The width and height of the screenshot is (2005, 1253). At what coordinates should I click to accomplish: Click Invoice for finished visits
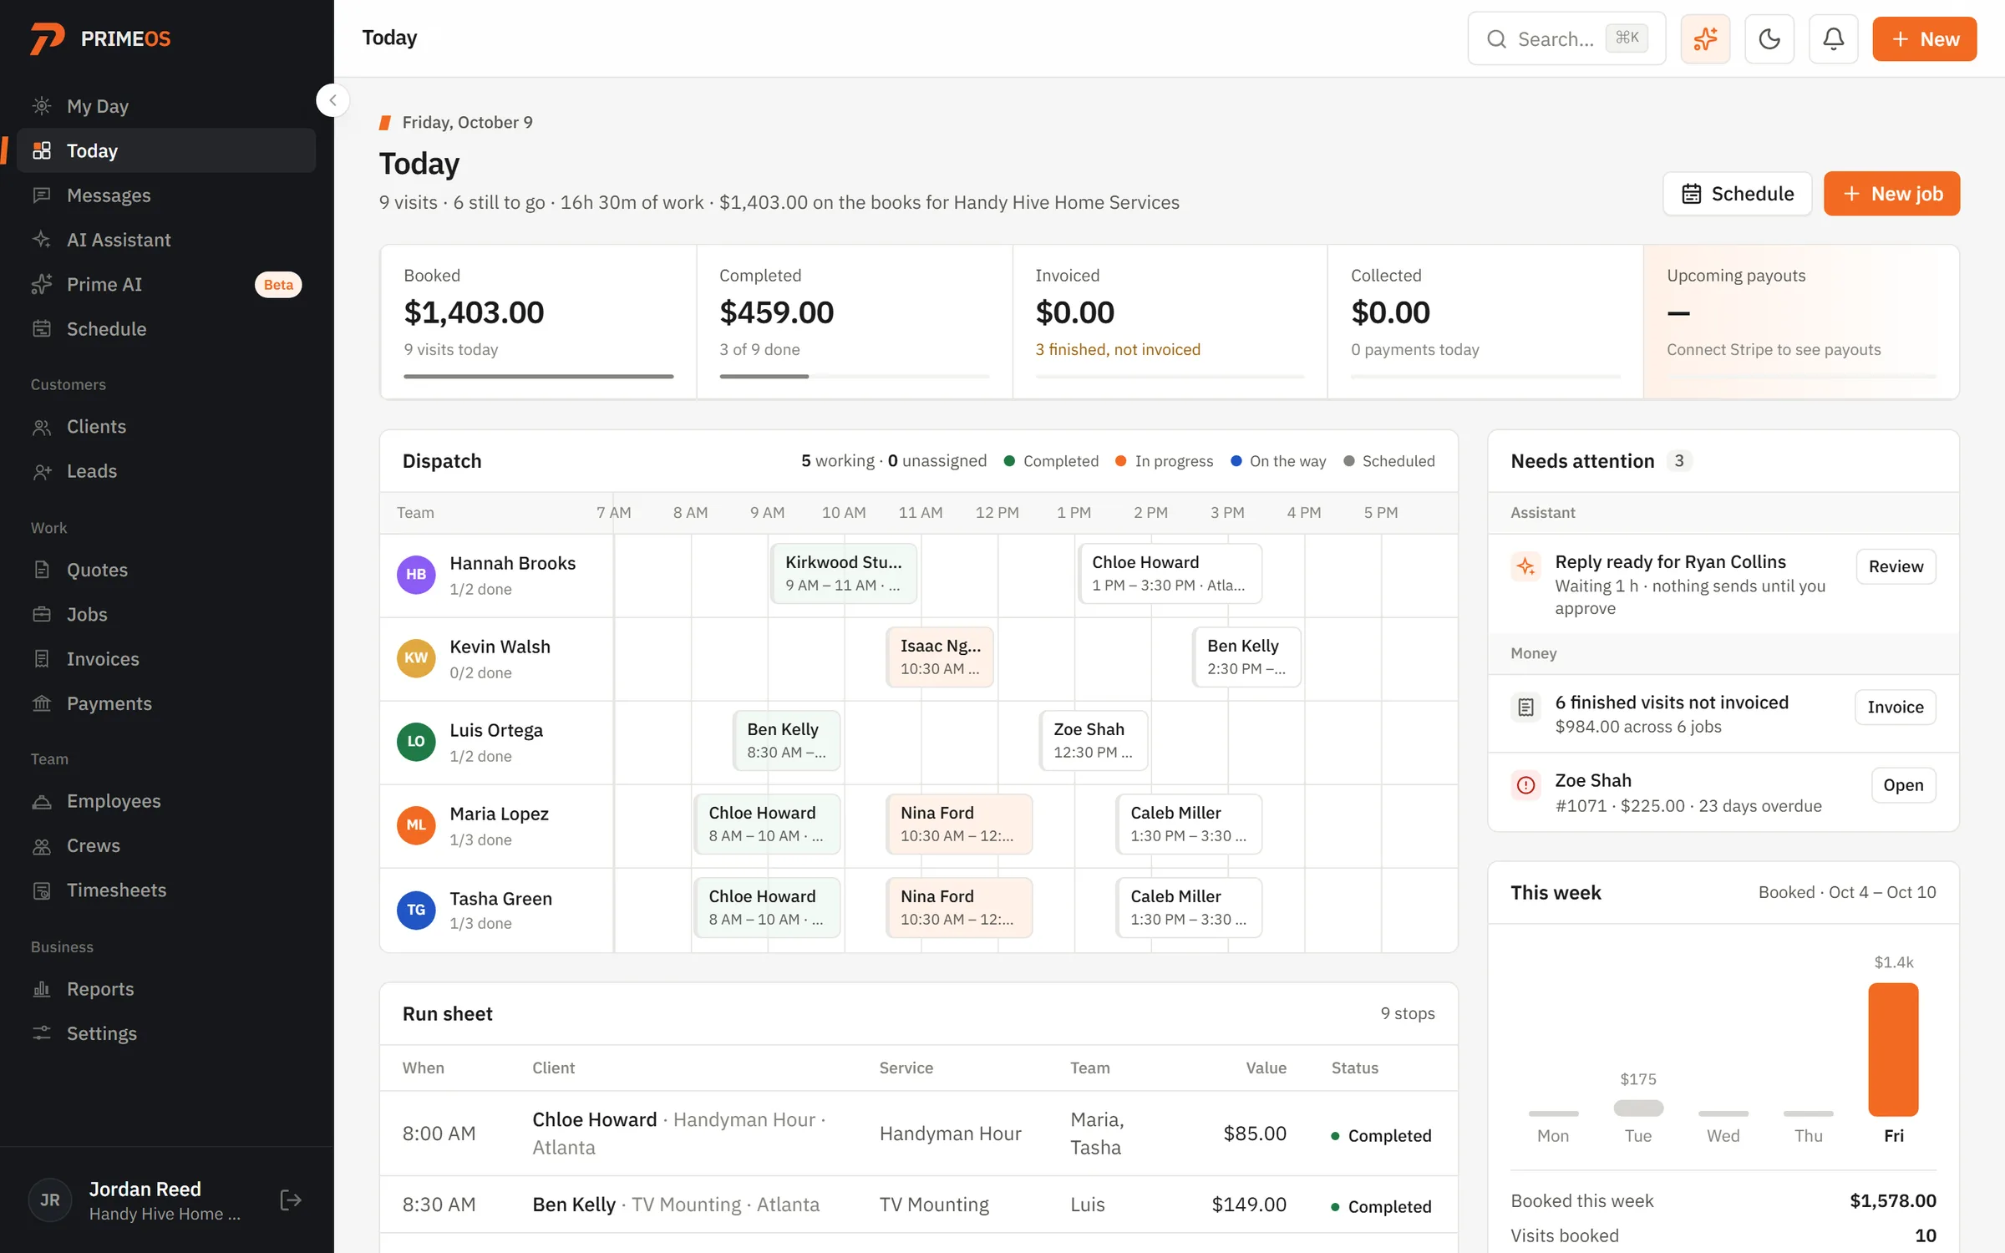click(x=1896, y=707)
